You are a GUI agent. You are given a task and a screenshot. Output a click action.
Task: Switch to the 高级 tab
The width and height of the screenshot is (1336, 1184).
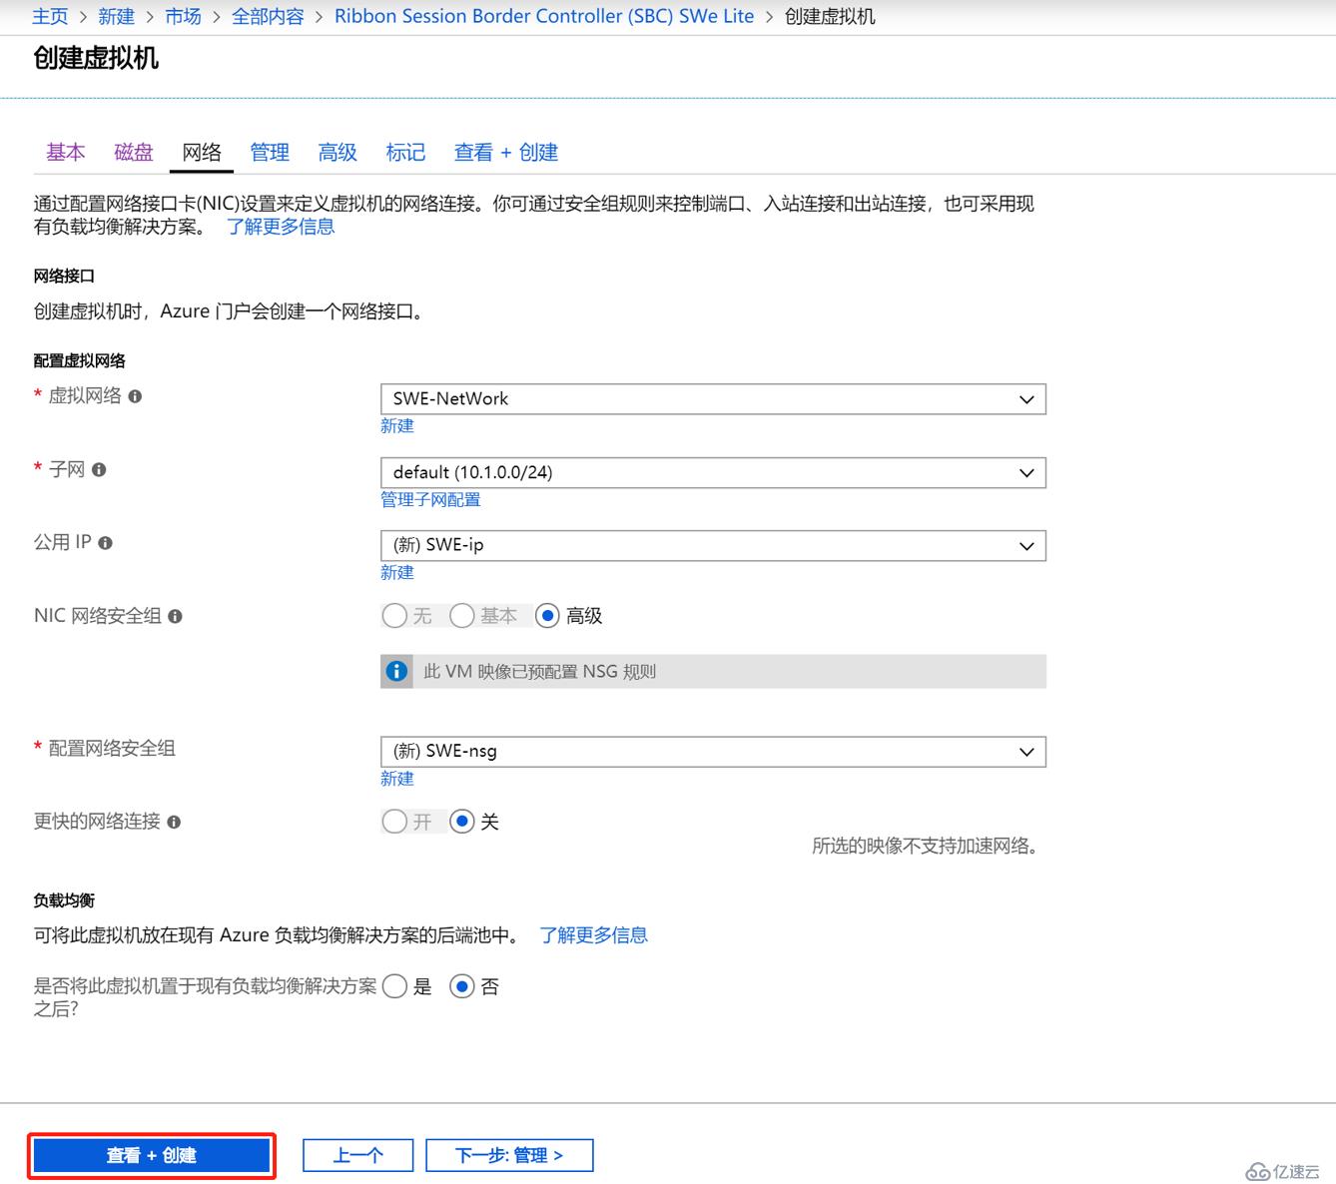(337, 152)
